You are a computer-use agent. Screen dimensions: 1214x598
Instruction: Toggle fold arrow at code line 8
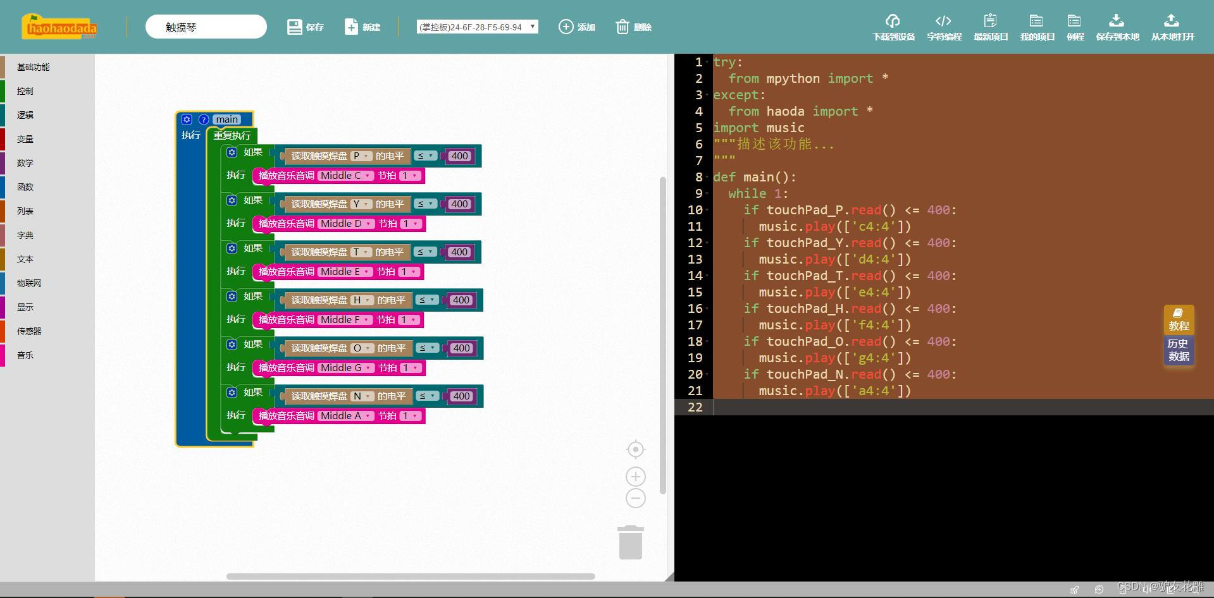click(x=707, y=178)
